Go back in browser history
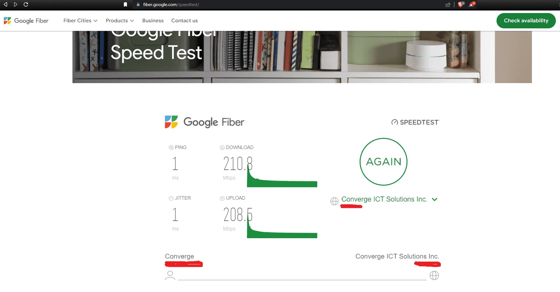 [5, 4]
